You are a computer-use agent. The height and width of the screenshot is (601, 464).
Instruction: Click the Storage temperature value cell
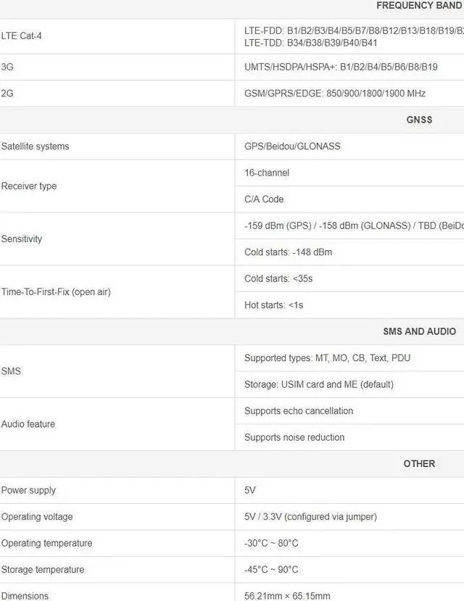tap(271, 570)
